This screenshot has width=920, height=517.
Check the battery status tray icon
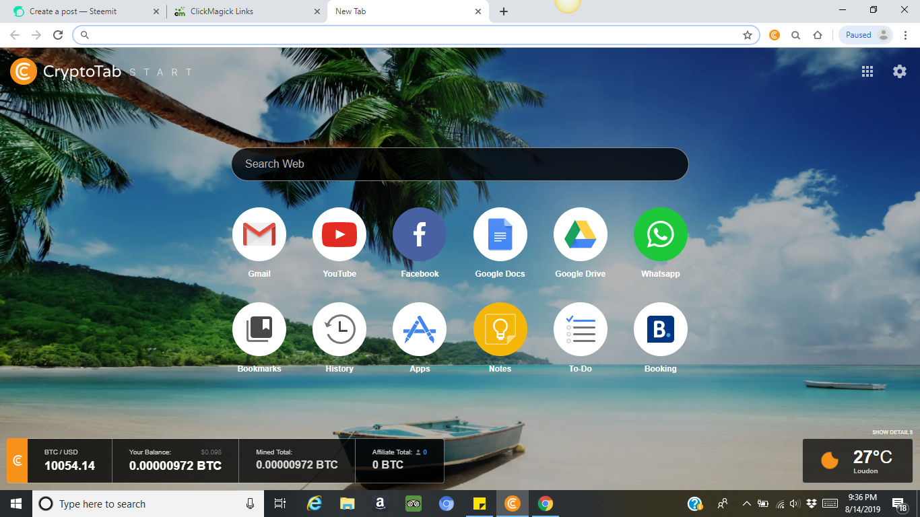pos(763,504)
